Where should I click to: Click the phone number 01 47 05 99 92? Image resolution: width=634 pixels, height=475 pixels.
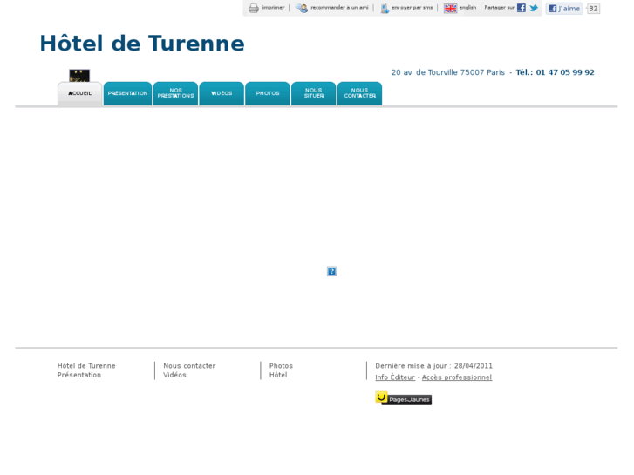565,72
